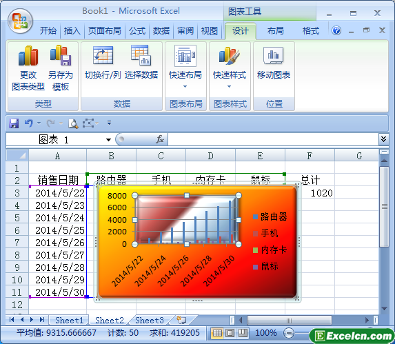Switch to Normal view
Image resolution: width=395 pixels, height=344 pixels.
217,333
